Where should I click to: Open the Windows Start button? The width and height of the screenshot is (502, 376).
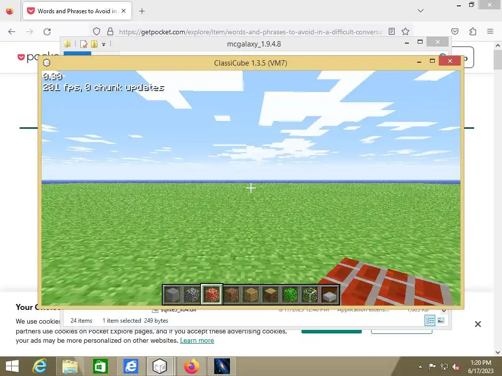pyautogui.click(x=12, y=366)
